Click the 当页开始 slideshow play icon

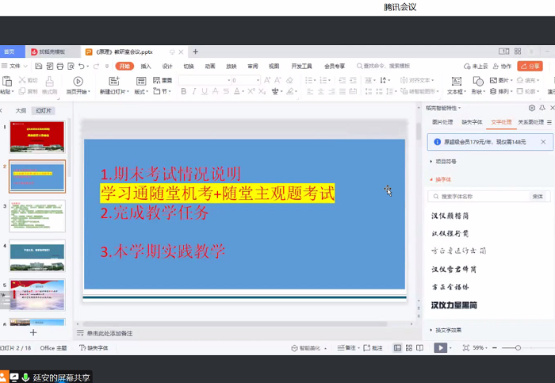pos(78,81)
